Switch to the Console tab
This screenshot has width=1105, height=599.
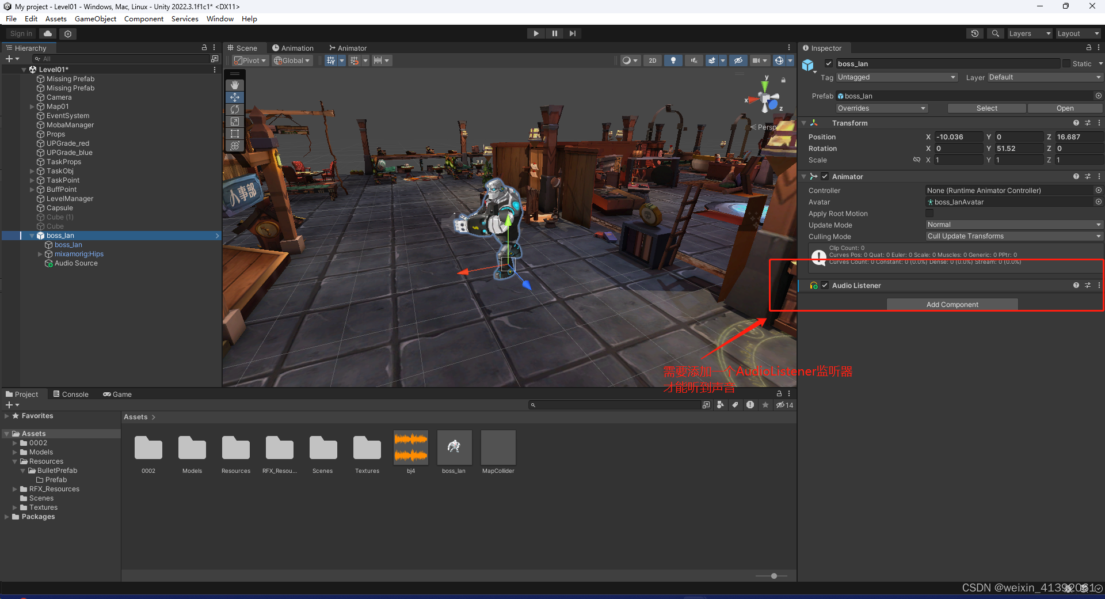click(x=71, y=395)
